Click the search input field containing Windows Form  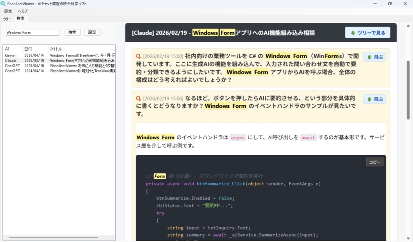pos(33,33)
